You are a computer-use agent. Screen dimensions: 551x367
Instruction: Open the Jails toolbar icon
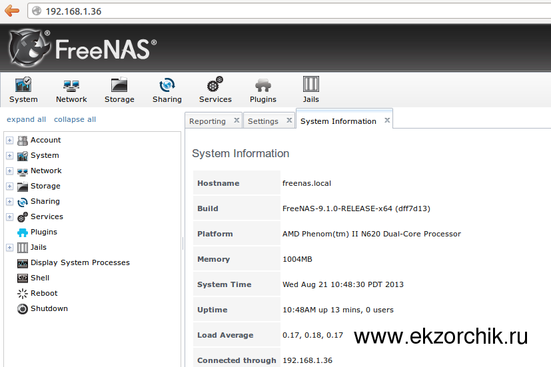tap(311, 85)
